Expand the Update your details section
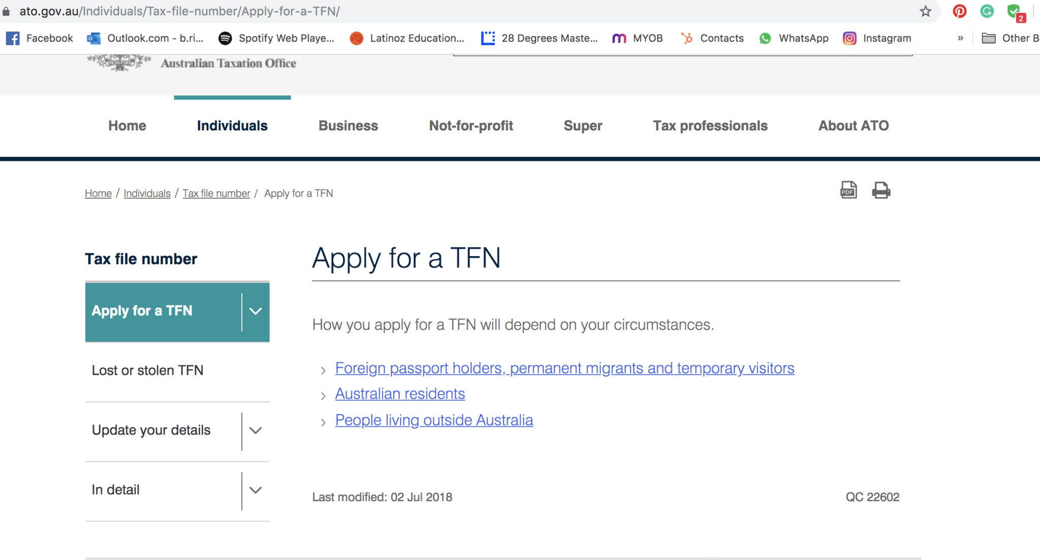This screenshot has height=560, width=1040. pyautogui.click(x=256, y=431)
